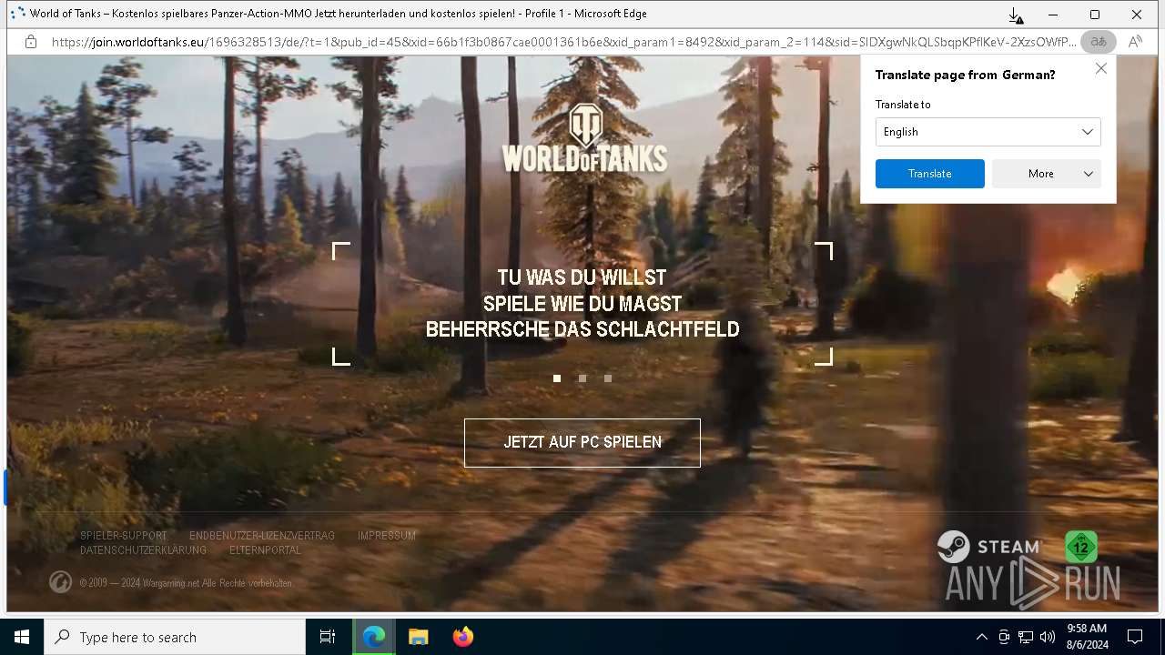
Task: Click the World of Tanks logo
Action: [x=583, y=139]
